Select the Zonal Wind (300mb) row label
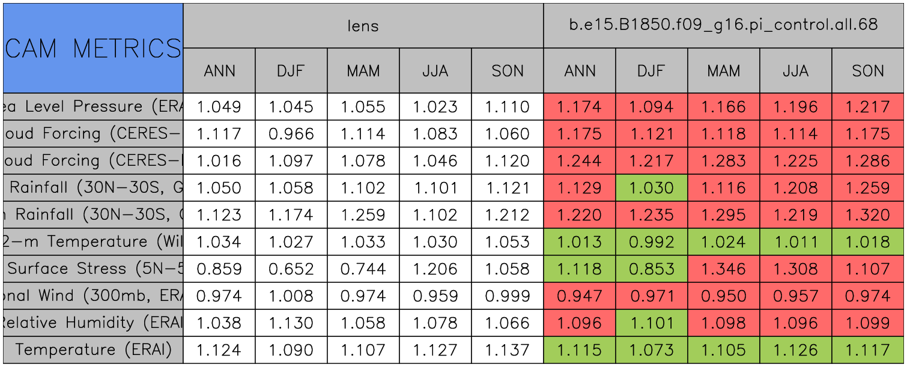The width and height of the screenshot is (907, 367). click(x=93, y=296)
